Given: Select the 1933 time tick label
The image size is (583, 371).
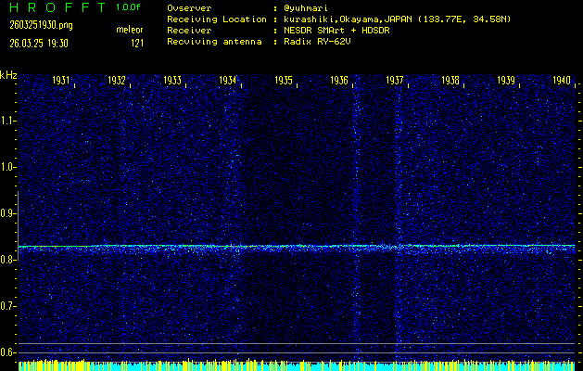Looking at the screenshot, I should (x=173, y=81).
